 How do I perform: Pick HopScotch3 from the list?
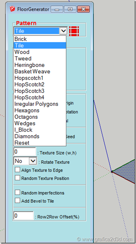[x=40, y=91]
